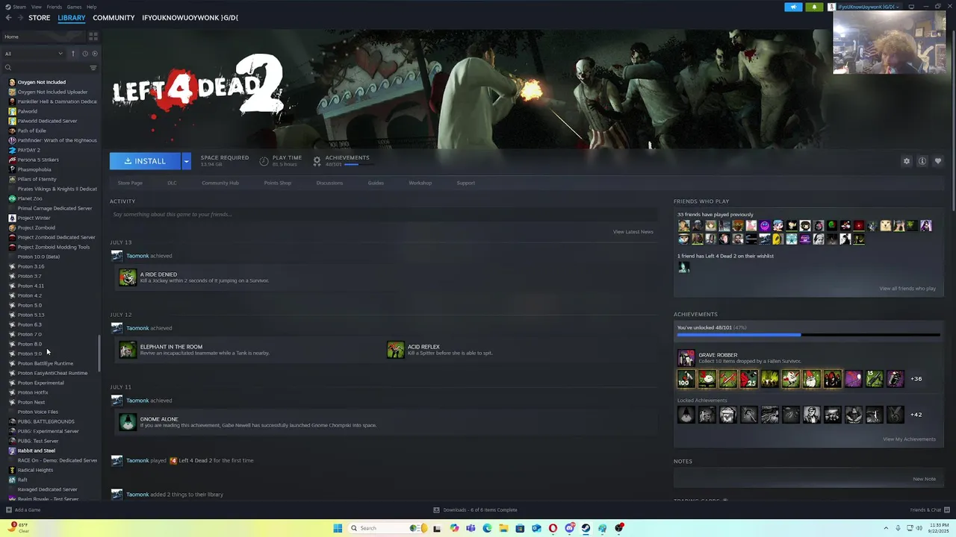Sort library by recent activity clock icon
The image size is (956, 537).
click(x=85, y=54)
